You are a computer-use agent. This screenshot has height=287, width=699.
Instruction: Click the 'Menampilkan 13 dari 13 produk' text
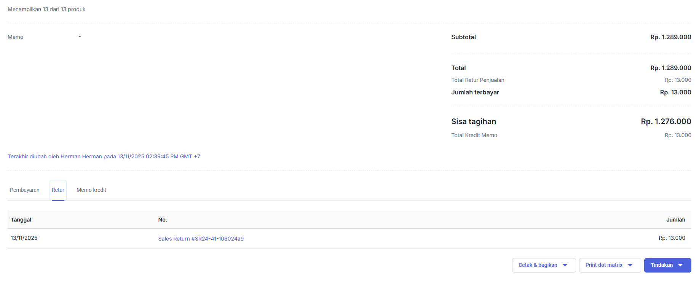click(46, 9)
